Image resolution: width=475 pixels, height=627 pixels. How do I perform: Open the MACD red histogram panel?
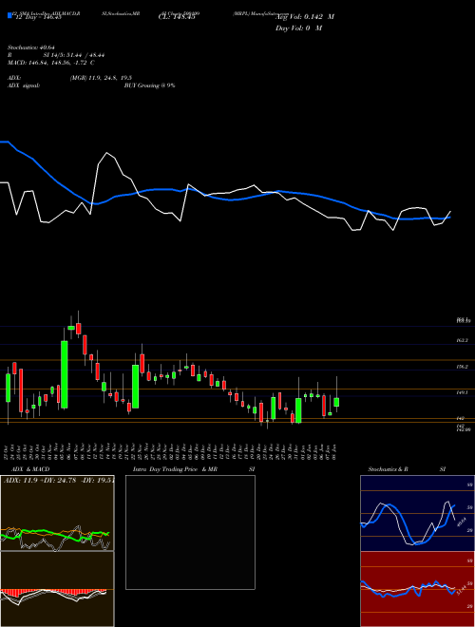pyautogui.click(x=57, y=589)
